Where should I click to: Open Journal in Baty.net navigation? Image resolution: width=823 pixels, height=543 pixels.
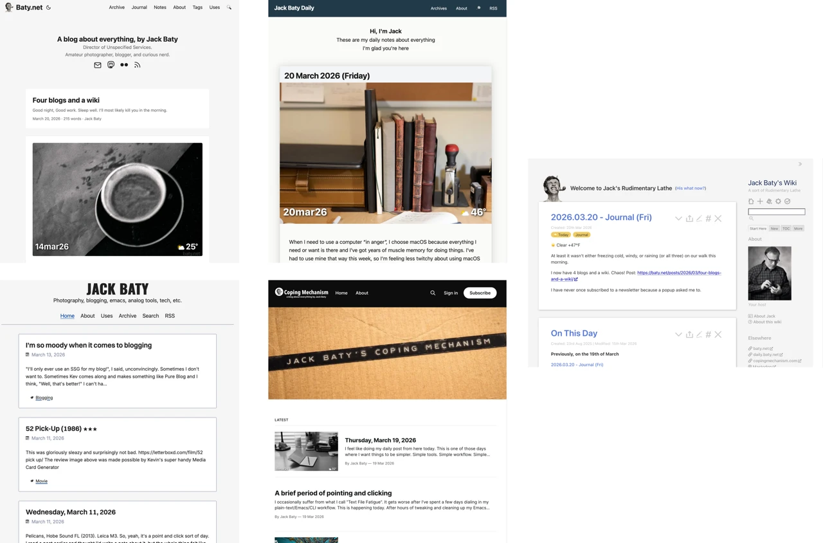(139, 8)
